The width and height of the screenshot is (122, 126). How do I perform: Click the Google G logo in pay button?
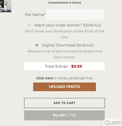pyautogui.click(x=68, y=115)
